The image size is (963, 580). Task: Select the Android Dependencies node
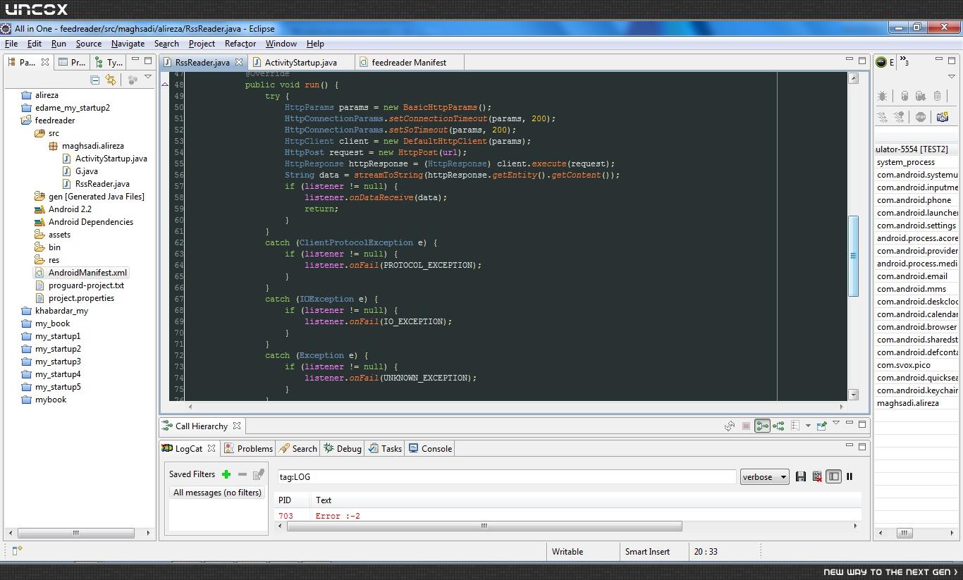coord(90,222)
